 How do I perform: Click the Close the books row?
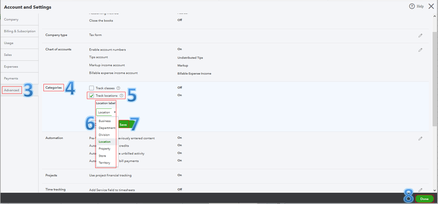[101, 20]
